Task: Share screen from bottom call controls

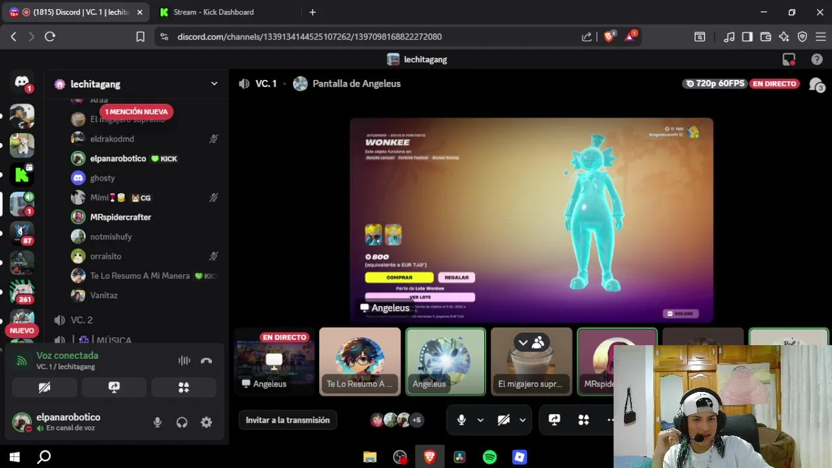Action: coord(554,420)
